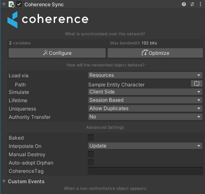Image resolution: width=205 pixels, height=194 pixels.
Task: Enable the Manual Destroy checkbox
Action: pyautogui.click(x=91, y=154)
